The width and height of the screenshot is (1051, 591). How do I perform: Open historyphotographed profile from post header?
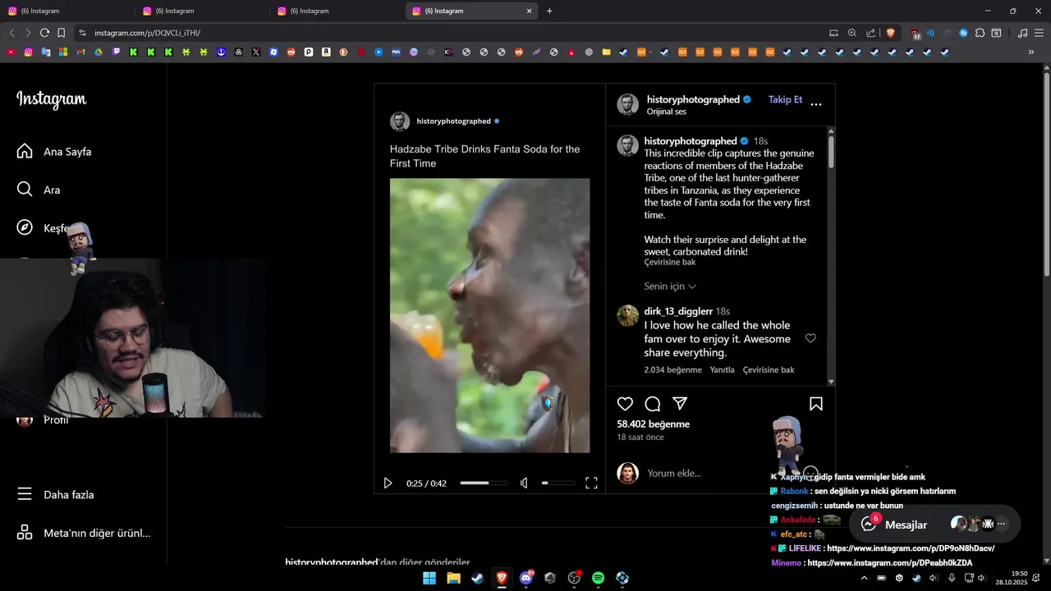tap(693, 99)
